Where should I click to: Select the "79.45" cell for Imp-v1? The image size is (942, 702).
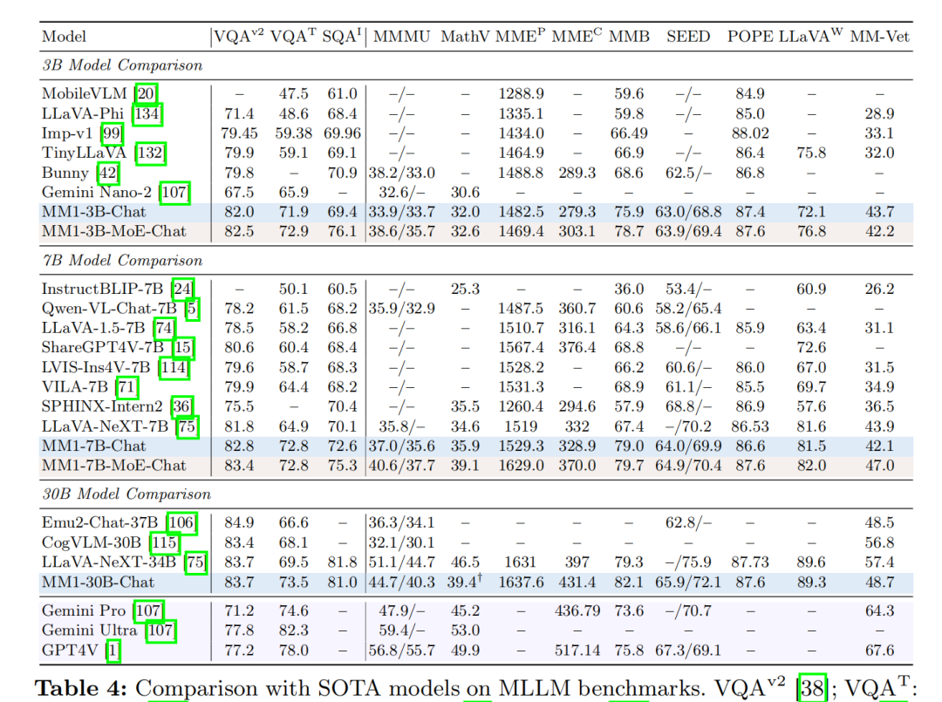(x=239, y=133)
